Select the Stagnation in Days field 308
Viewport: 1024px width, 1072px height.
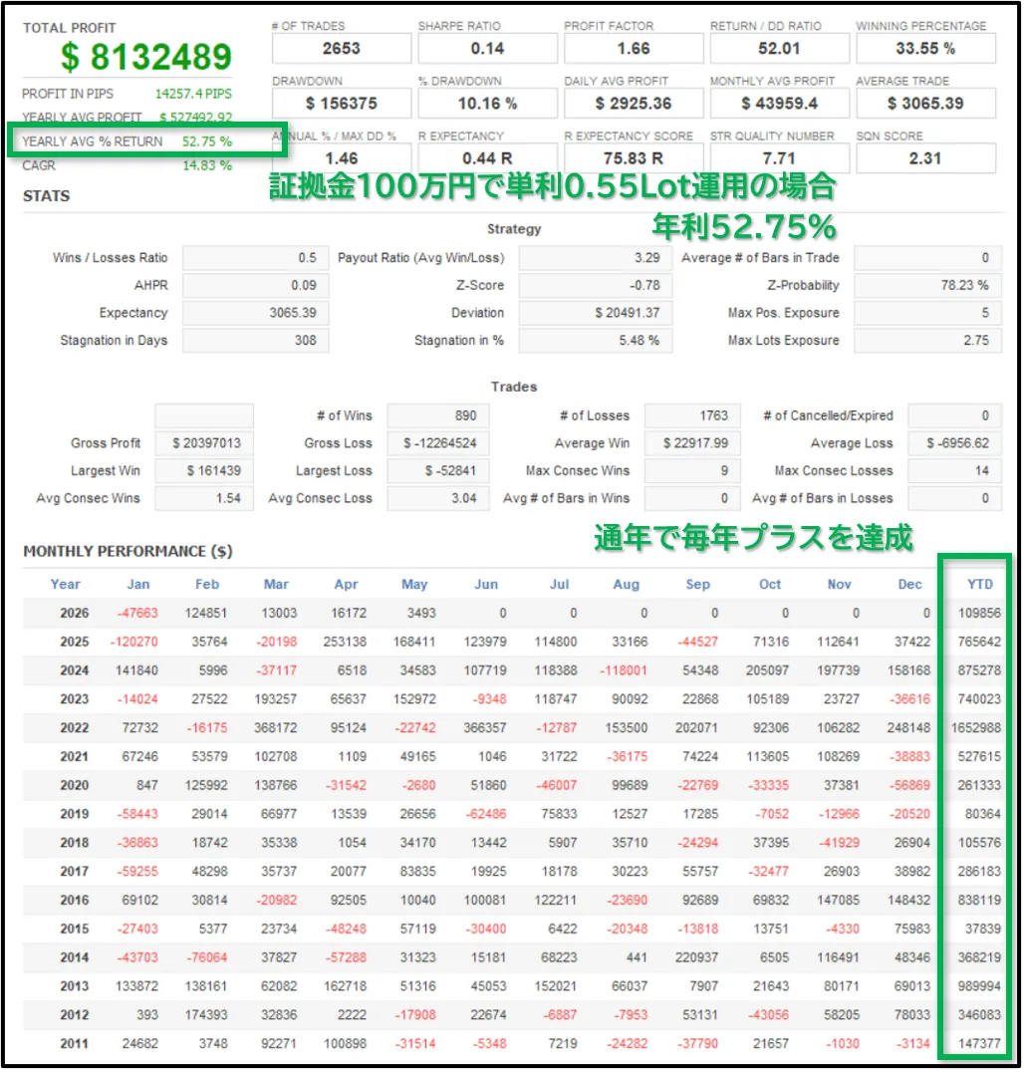click(x=255, y=341)
